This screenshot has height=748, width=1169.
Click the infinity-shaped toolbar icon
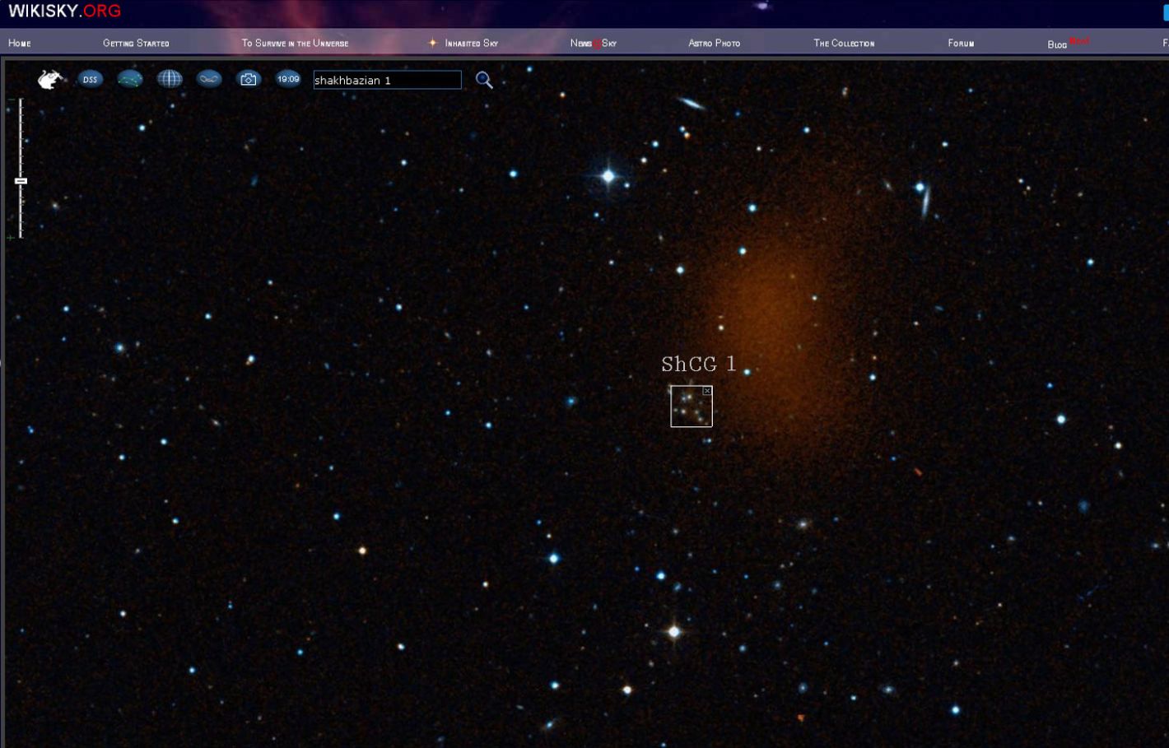pos(209,79)
